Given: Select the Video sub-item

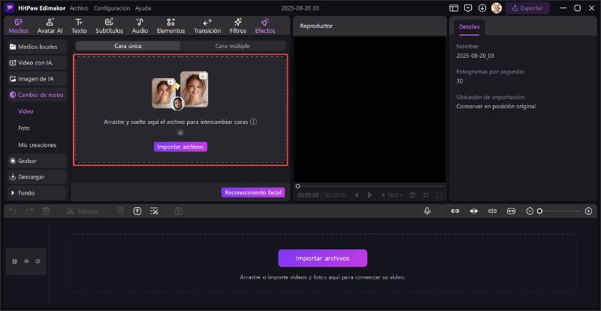Looking at the screenshot, I should point(26,111).
